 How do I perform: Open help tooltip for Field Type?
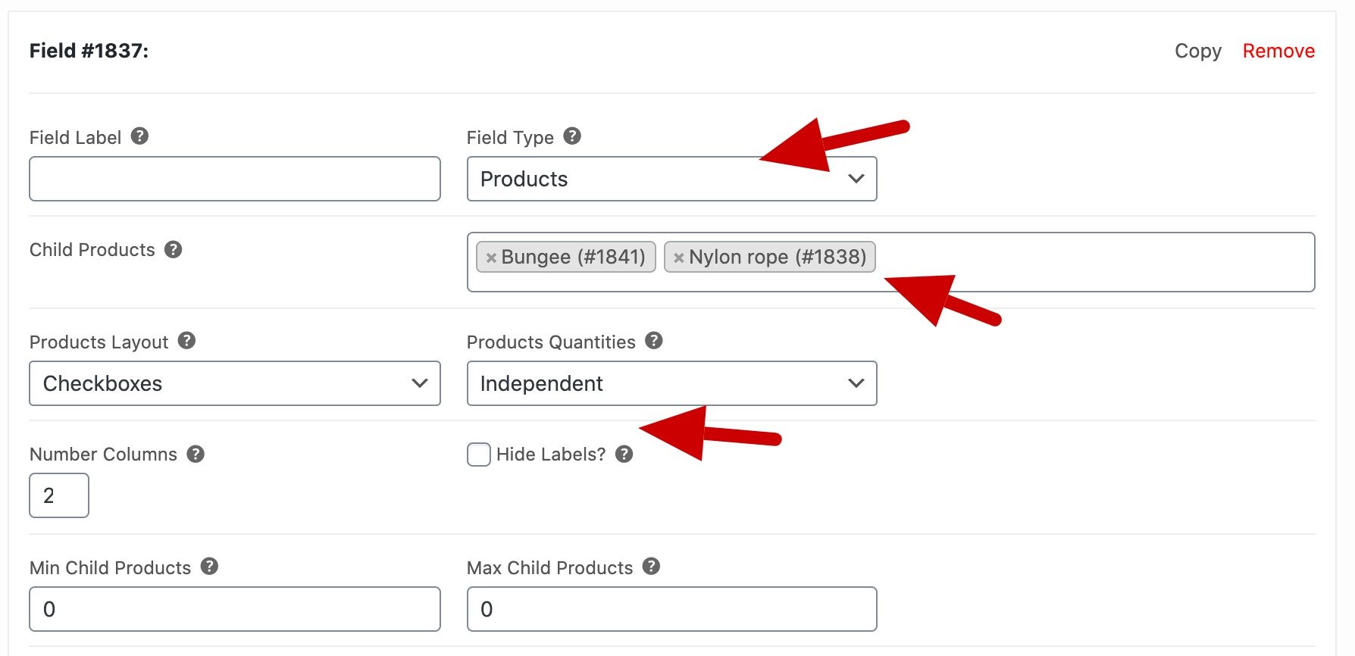572,136
